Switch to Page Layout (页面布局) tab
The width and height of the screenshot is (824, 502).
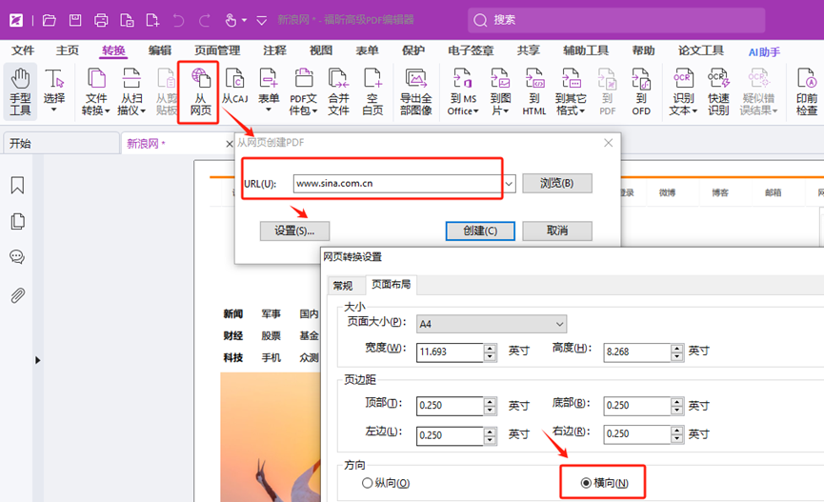point(391,285)
